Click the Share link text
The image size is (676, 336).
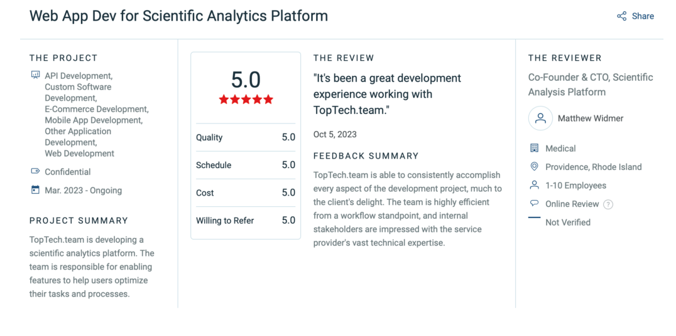point(643,16)
